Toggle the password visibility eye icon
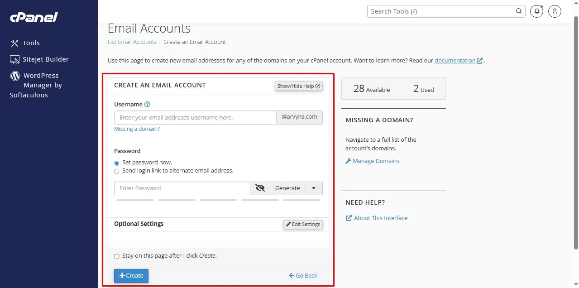Image resolution: width=579 pixels, height=288 pixels. point(260,188)
